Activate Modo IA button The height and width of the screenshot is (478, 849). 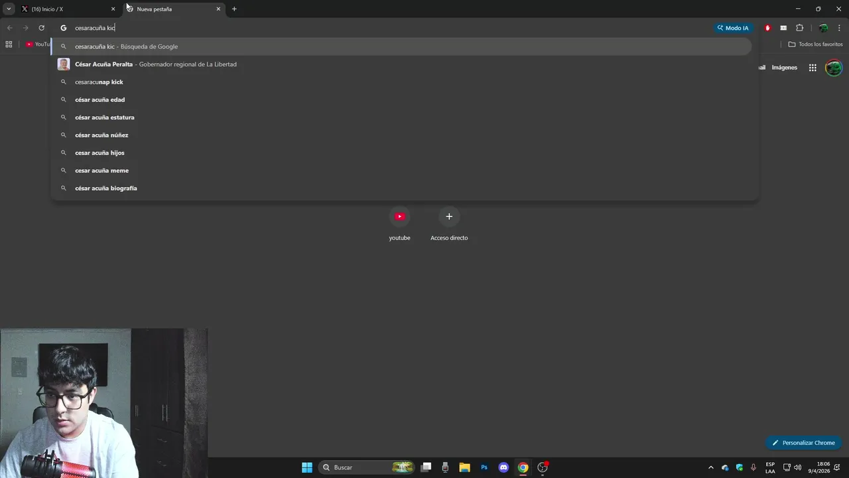click(x=733, y=28)
